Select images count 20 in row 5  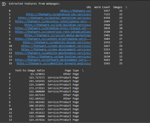pos(121,28)
